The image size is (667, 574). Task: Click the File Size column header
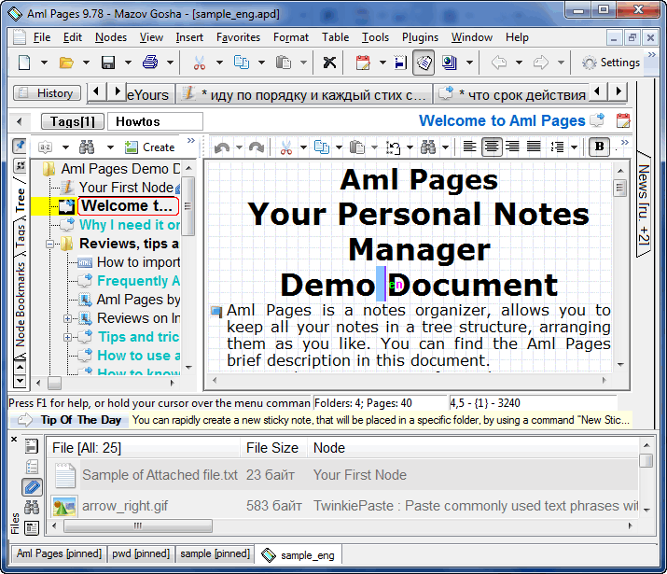[x=272, y=448]
